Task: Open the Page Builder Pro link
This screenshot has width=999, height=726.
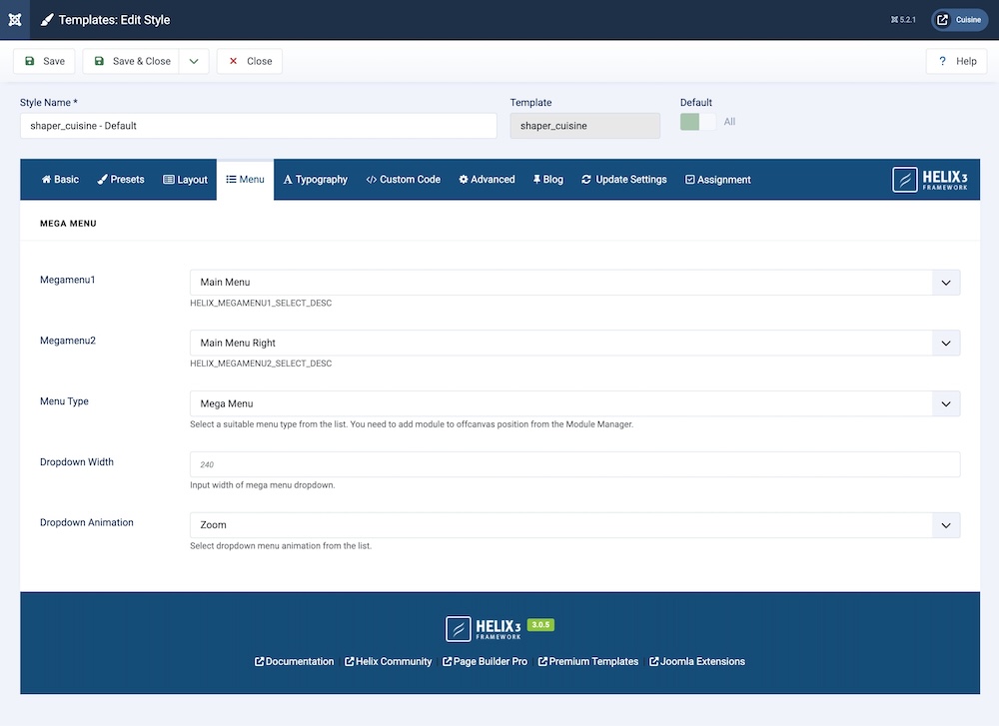Action: pos(485,661)
